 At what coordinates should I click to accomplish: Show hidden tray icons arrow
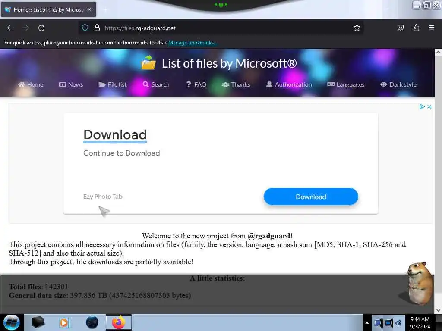[367, 322]
